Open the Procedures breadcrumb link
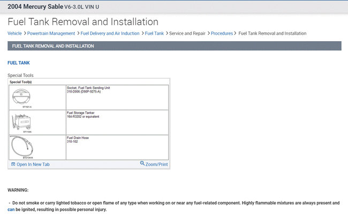This screenshot has height=214, width=348. (222, 34)
